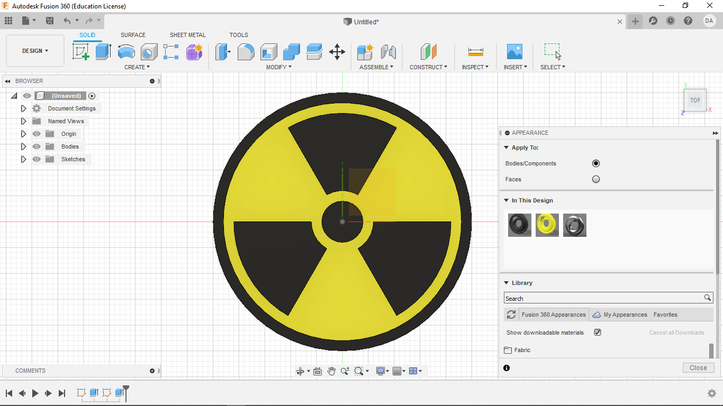Image resolution: width=723 pixels, height=406 pixels.
Task: Click the Create Form purple icon
Action: click(194, 52)
